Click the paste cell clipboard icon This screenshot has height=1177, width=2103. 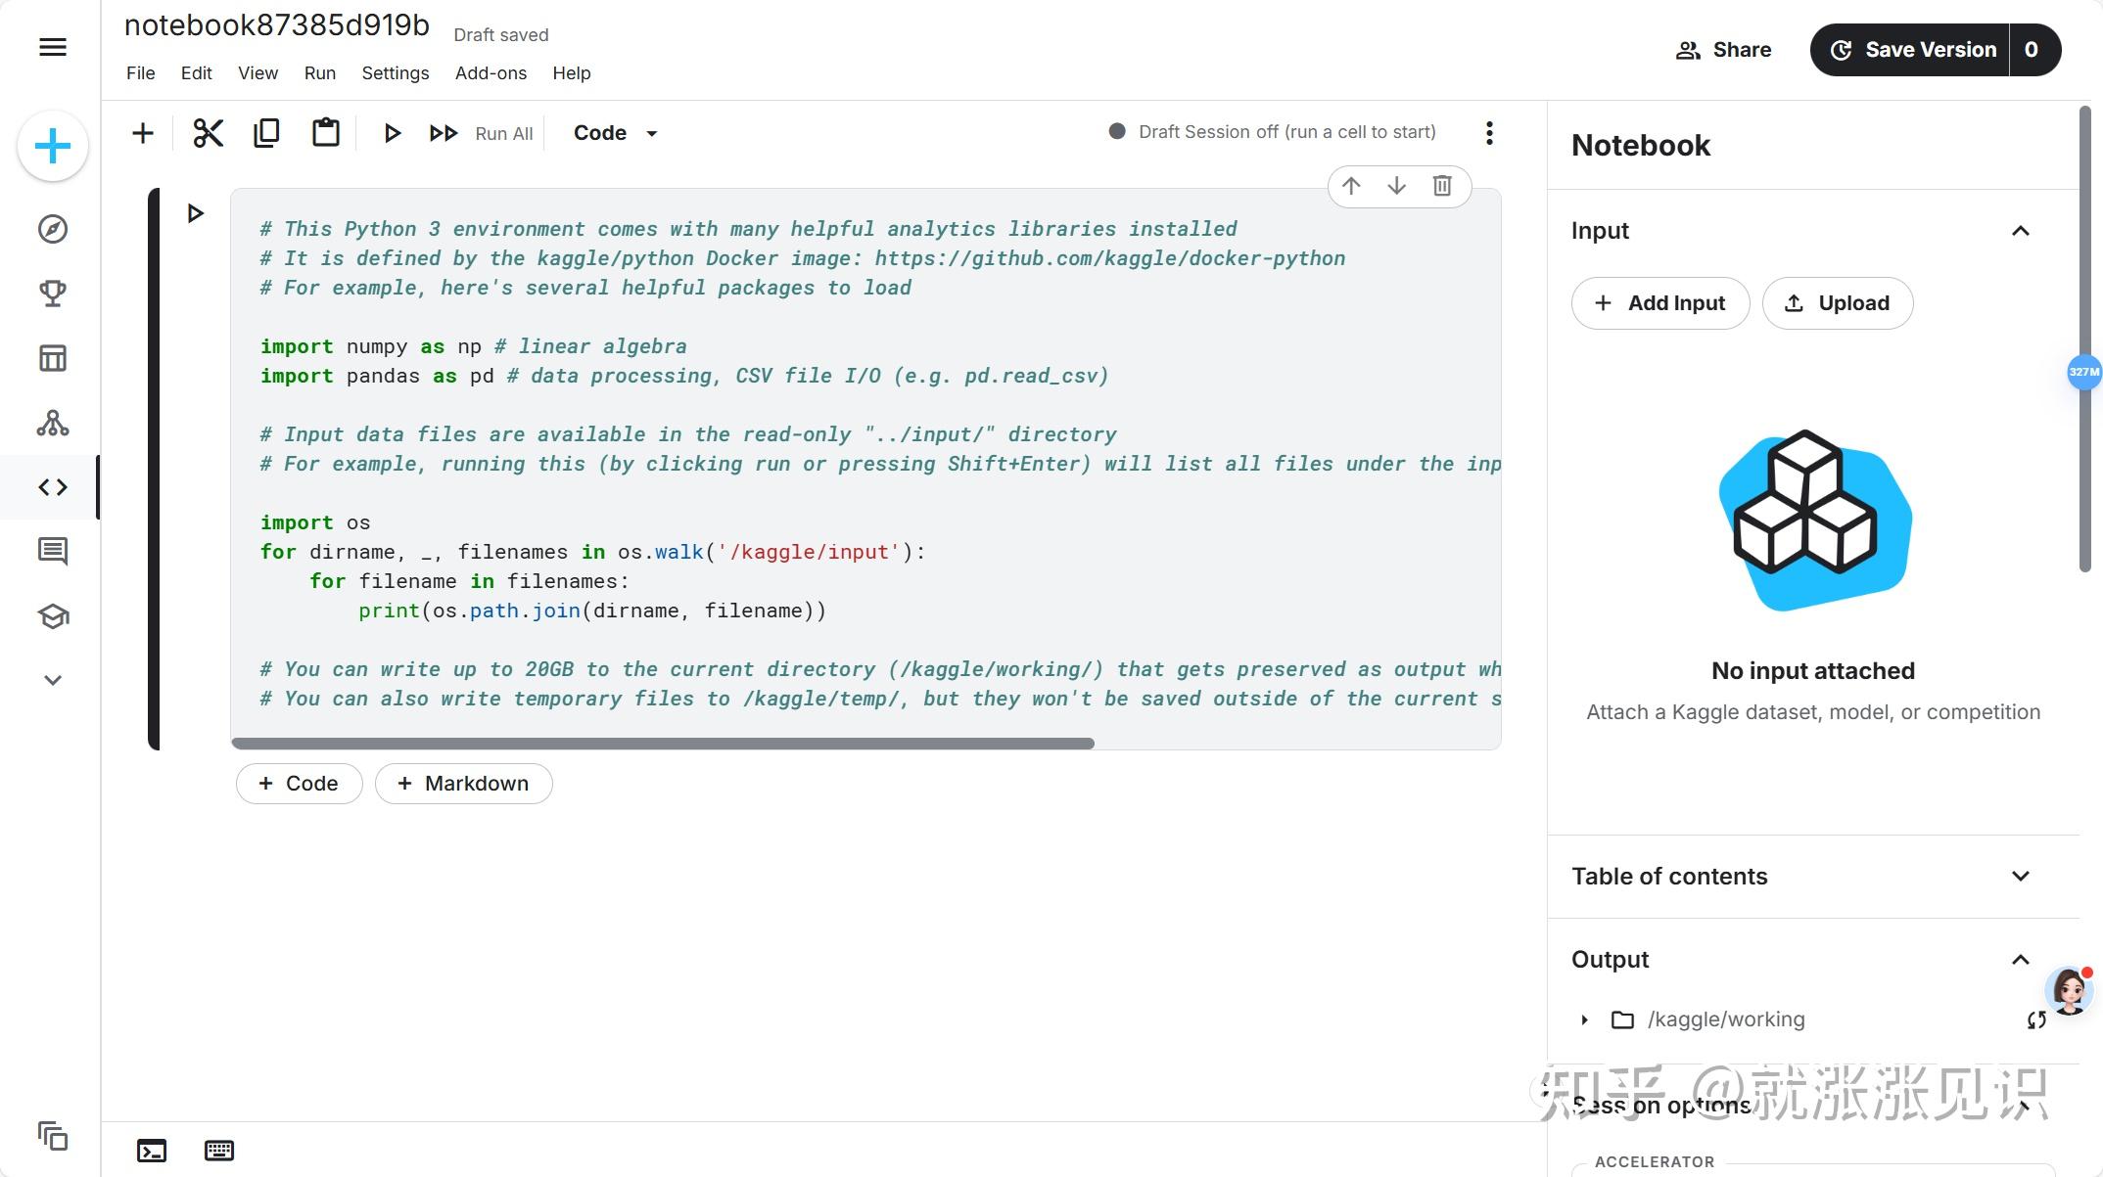click(x=325, y=133)
